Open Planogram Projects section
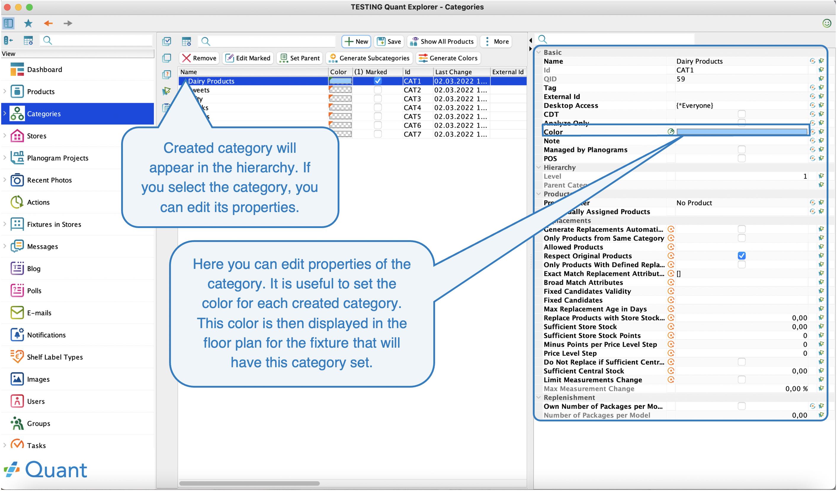 point(57,158)
